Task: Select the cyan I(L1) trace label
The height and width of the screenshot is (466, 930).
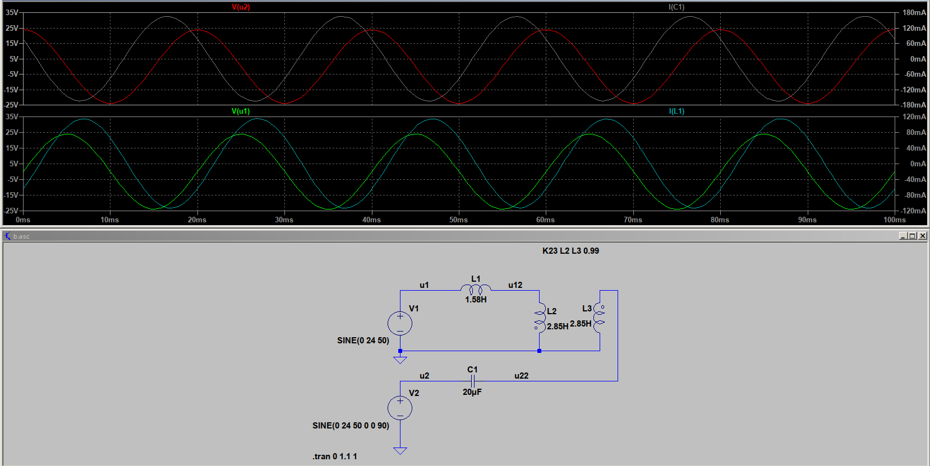Action: [676, 111]
